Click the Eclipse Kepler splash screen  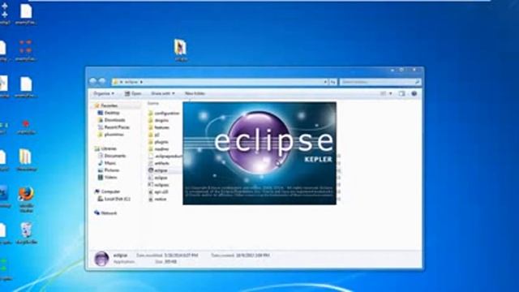pyautogui.click(x=259, y=153)
